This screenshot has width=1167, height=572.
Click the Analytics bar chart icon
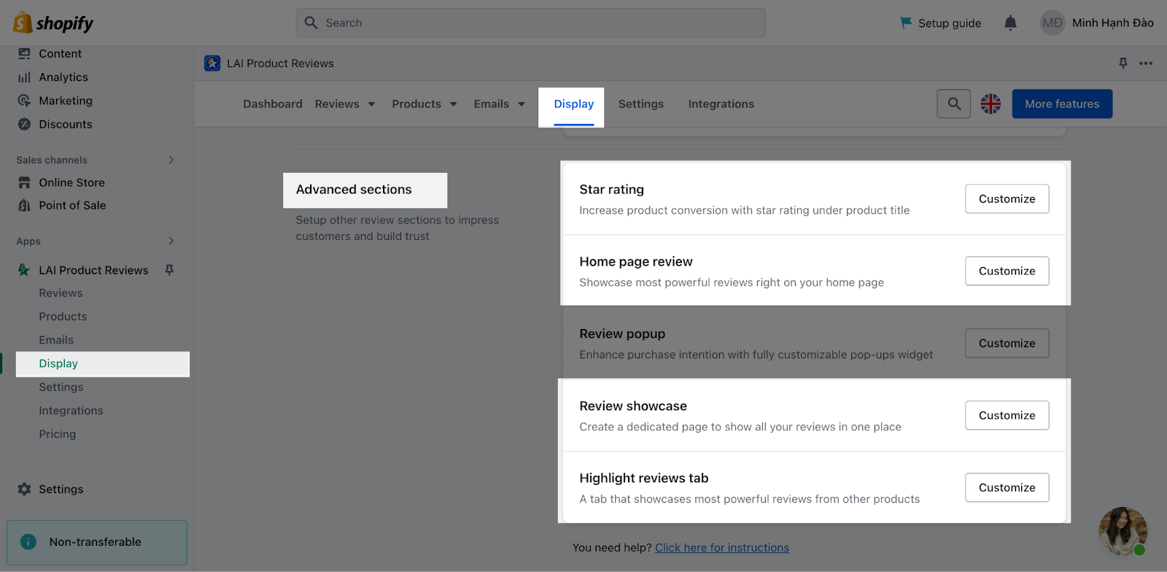pyautogui.click(x=24, y=77)
